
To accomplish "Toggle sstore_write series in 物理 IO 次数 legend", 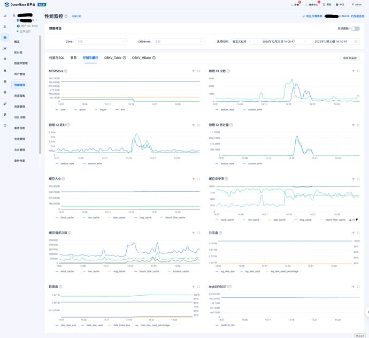I will (x=255, y=109).
